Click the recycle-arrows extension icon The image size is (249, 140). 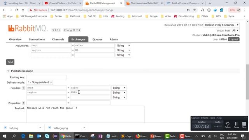click(202, 10)
